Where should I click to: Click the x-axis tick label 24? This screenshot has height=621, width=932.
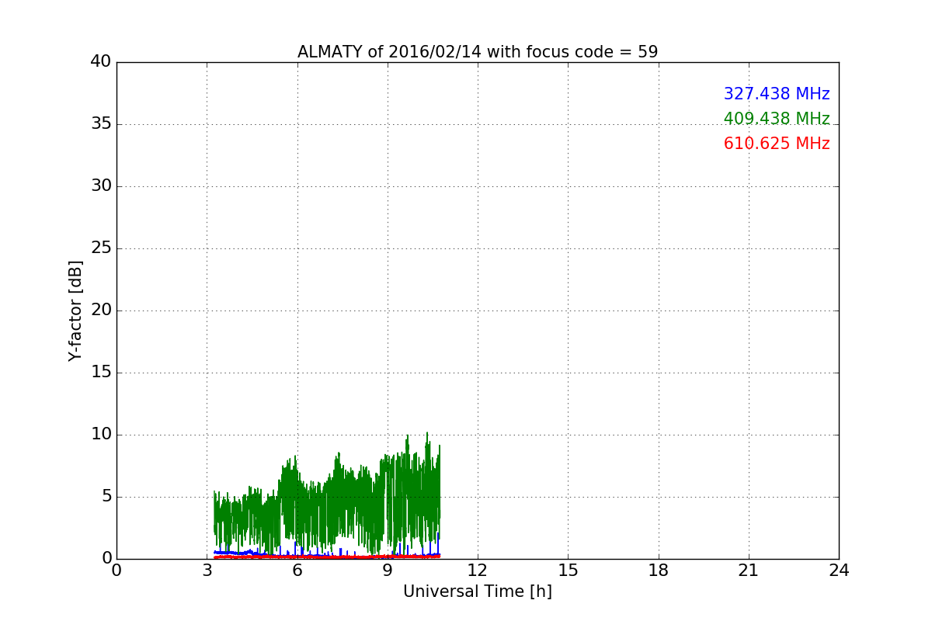pos(839,570)
